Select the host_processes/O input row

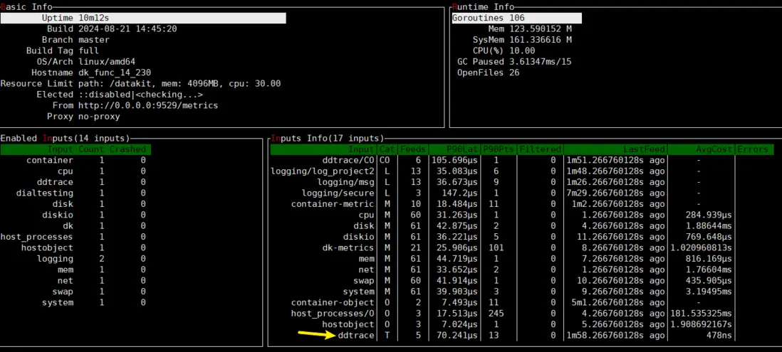pos(333,314)
